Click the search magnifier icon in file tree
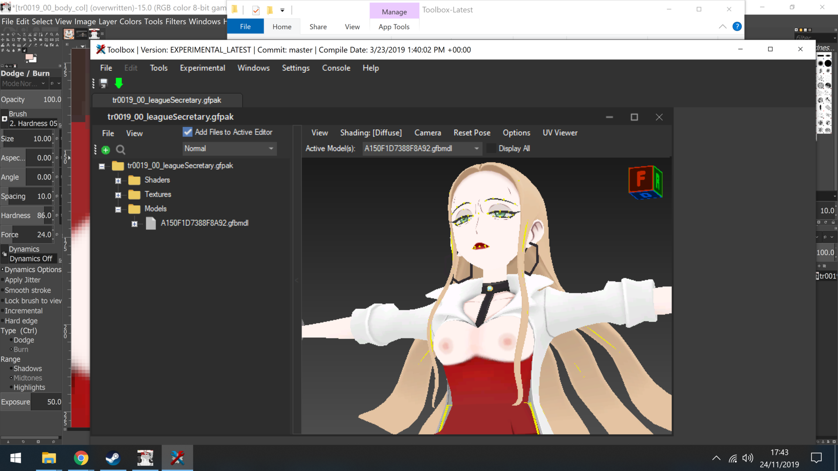 tap(121, 150)
